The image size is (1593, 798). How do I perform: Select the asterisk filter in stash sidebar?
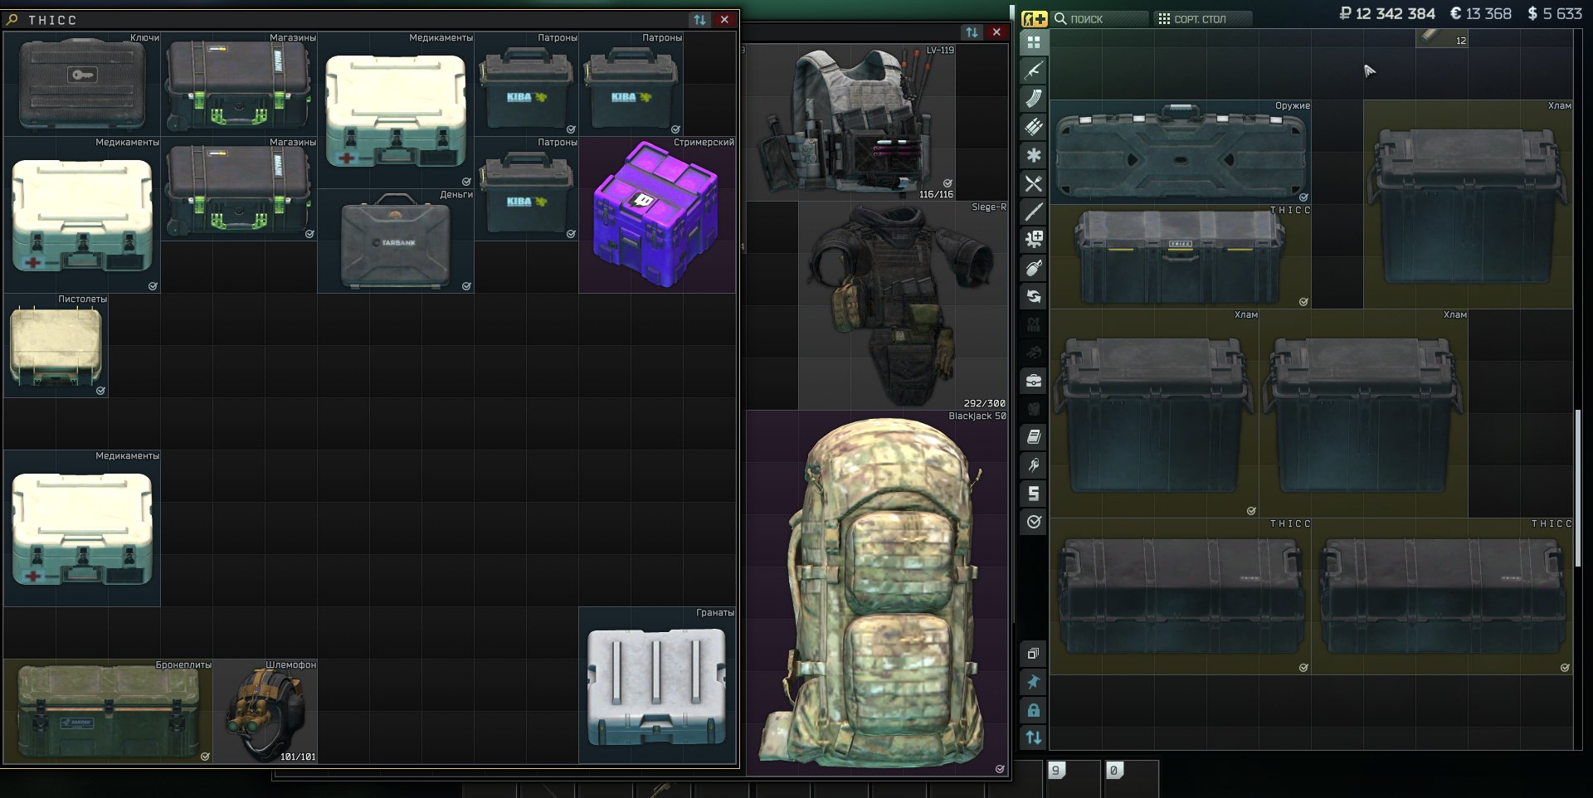1033,155
